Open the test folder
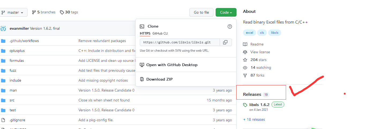The height and width of the screenshot is (129, 379). tap(13, 110)
